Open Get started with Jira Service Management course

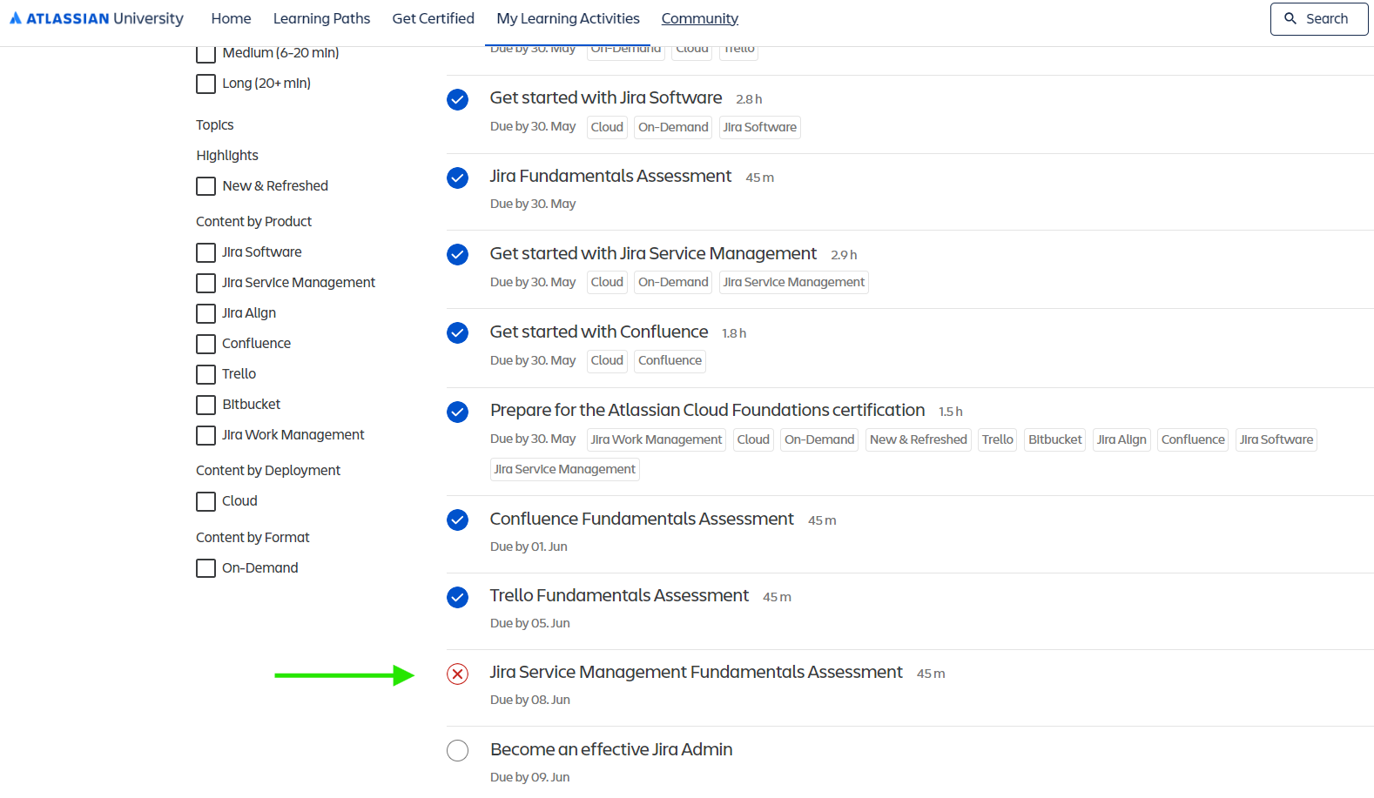(653, 254)
